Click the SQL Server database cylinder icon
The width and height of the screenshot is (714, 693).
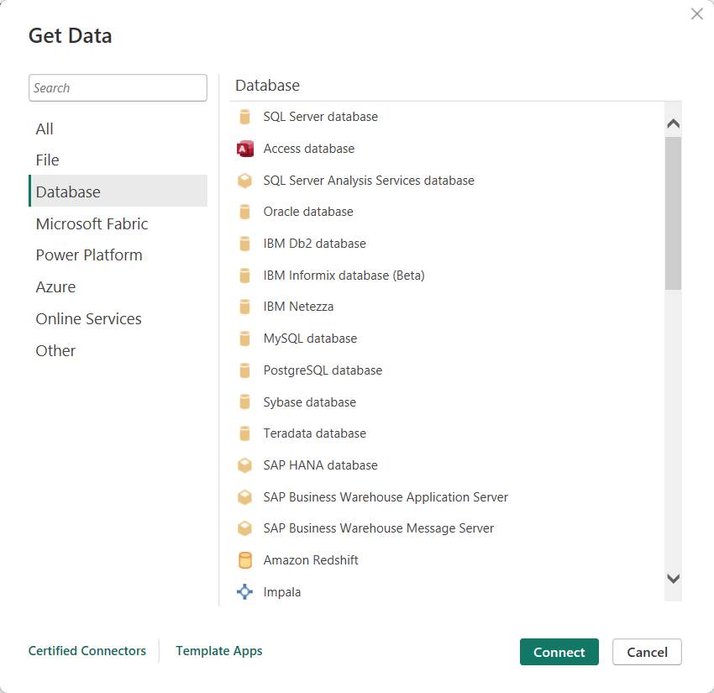(244, 117)
